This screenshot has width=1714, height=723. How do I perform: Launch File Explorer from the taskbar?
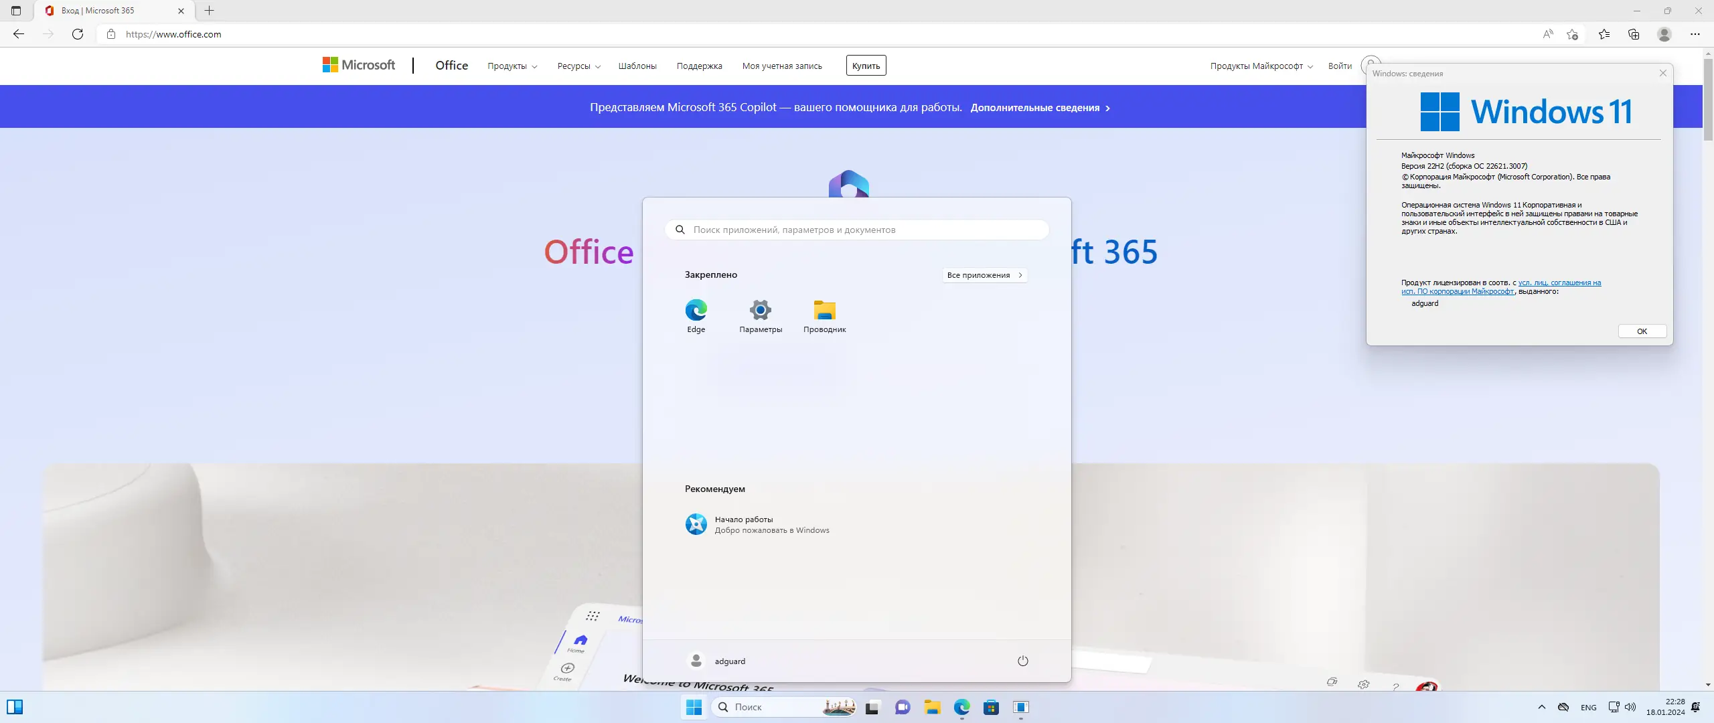[933, 707]
